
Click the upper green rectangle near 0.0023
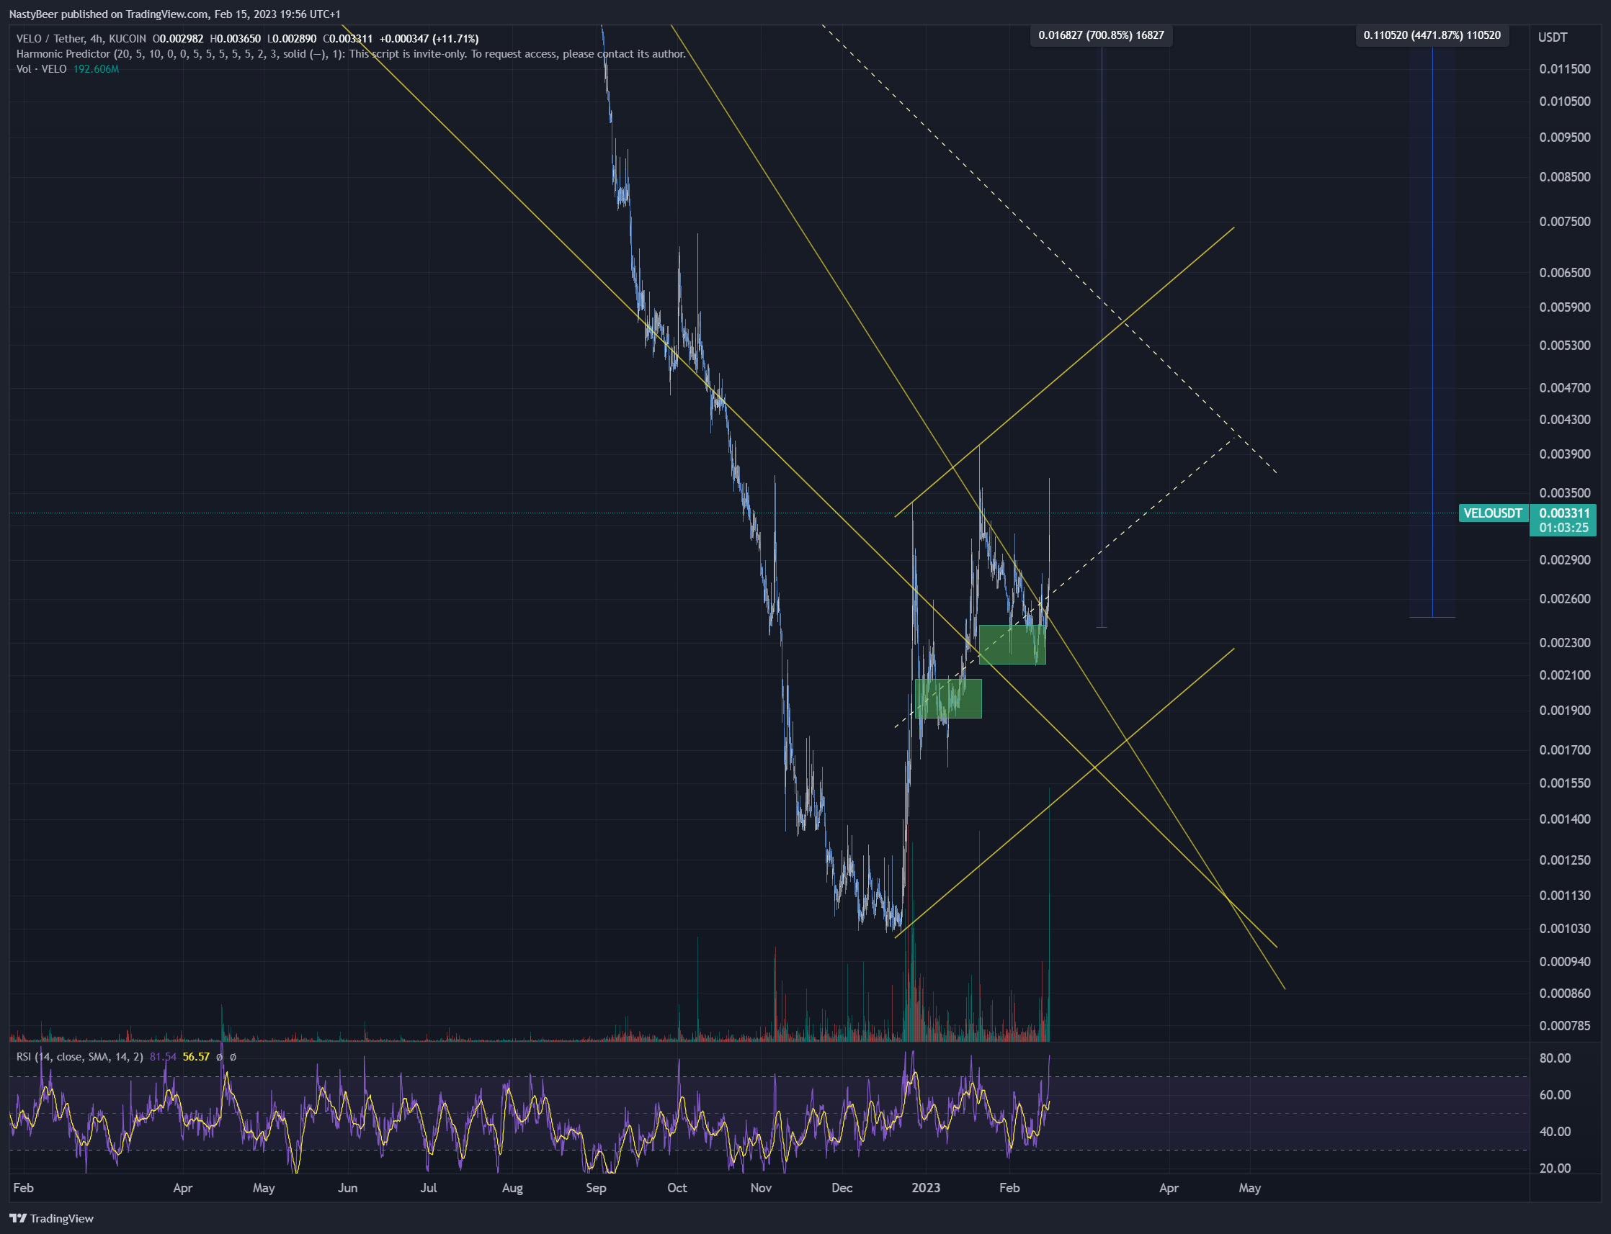(x=1012, y=645)
